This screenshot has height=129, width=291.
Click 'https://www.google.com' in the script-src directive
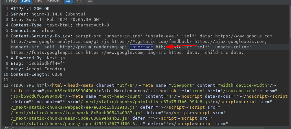pyautogui.click(x=244, y=36)
